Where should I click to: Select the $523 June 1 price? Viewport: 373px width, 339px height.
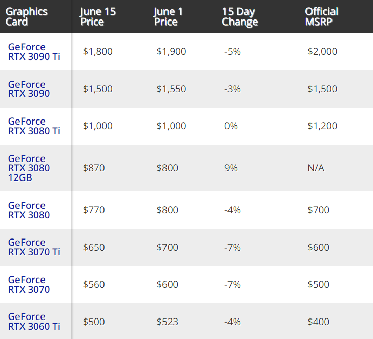click(167, 322)
